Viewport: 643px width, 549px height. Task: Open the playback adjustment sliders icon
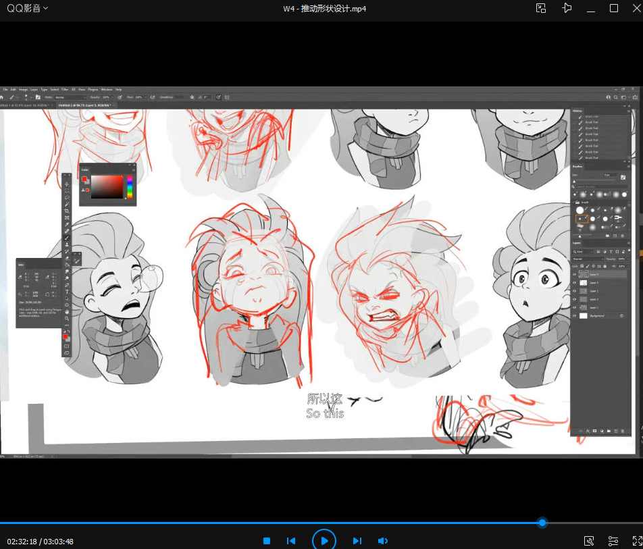[x=613, y=541]
